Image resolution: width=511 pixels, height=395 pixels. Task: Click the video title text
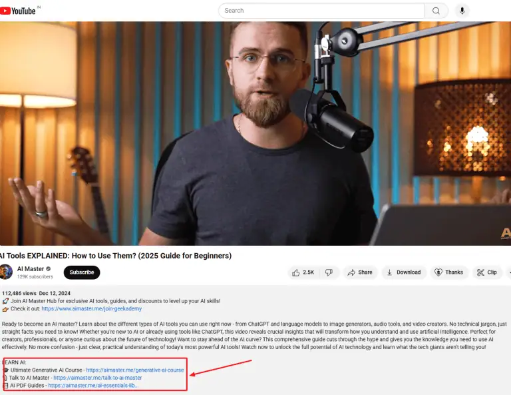116,256
